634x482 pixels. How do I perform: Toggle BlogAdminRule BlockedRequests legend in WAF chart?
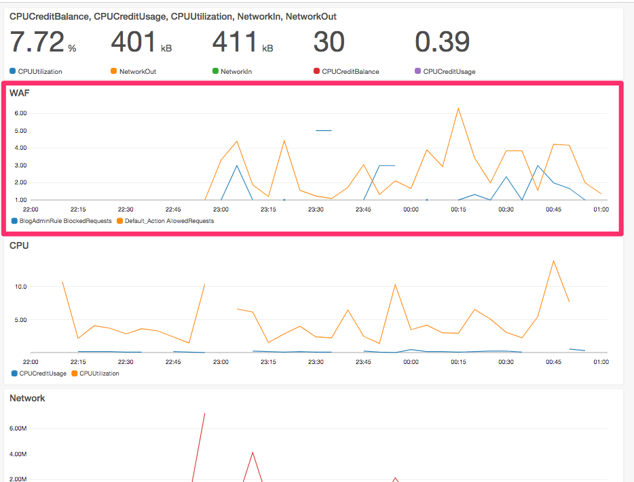[x=62, y=221]
